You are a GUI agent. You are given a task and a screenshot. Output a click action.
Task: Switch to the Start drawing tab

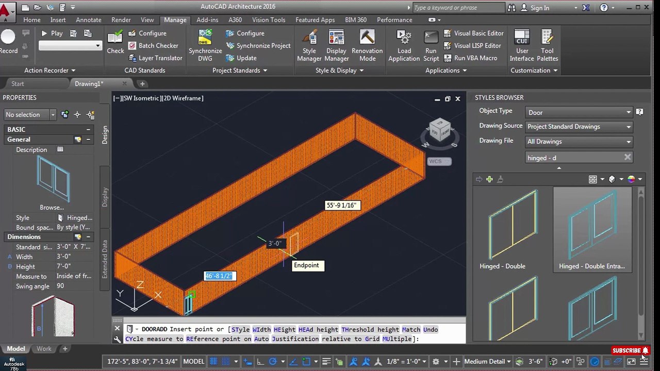point(18,83)
